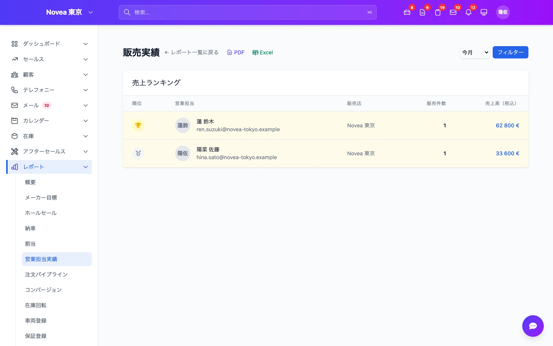Open the documents icon with badge 6
The image size is (553, 346).
coord(422,12)
